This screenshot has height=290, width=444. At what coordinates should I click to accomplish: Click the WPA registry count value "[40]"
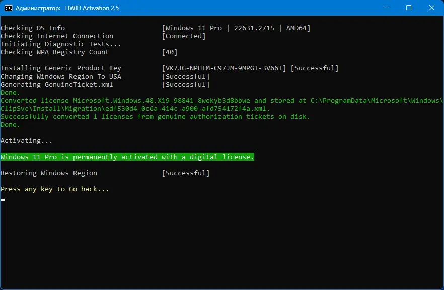170,52
